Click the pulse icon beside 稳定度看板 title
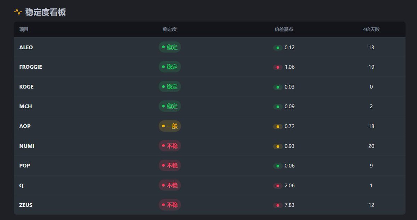The height and width of the screenshot is (220, 417). coord(18,12)
